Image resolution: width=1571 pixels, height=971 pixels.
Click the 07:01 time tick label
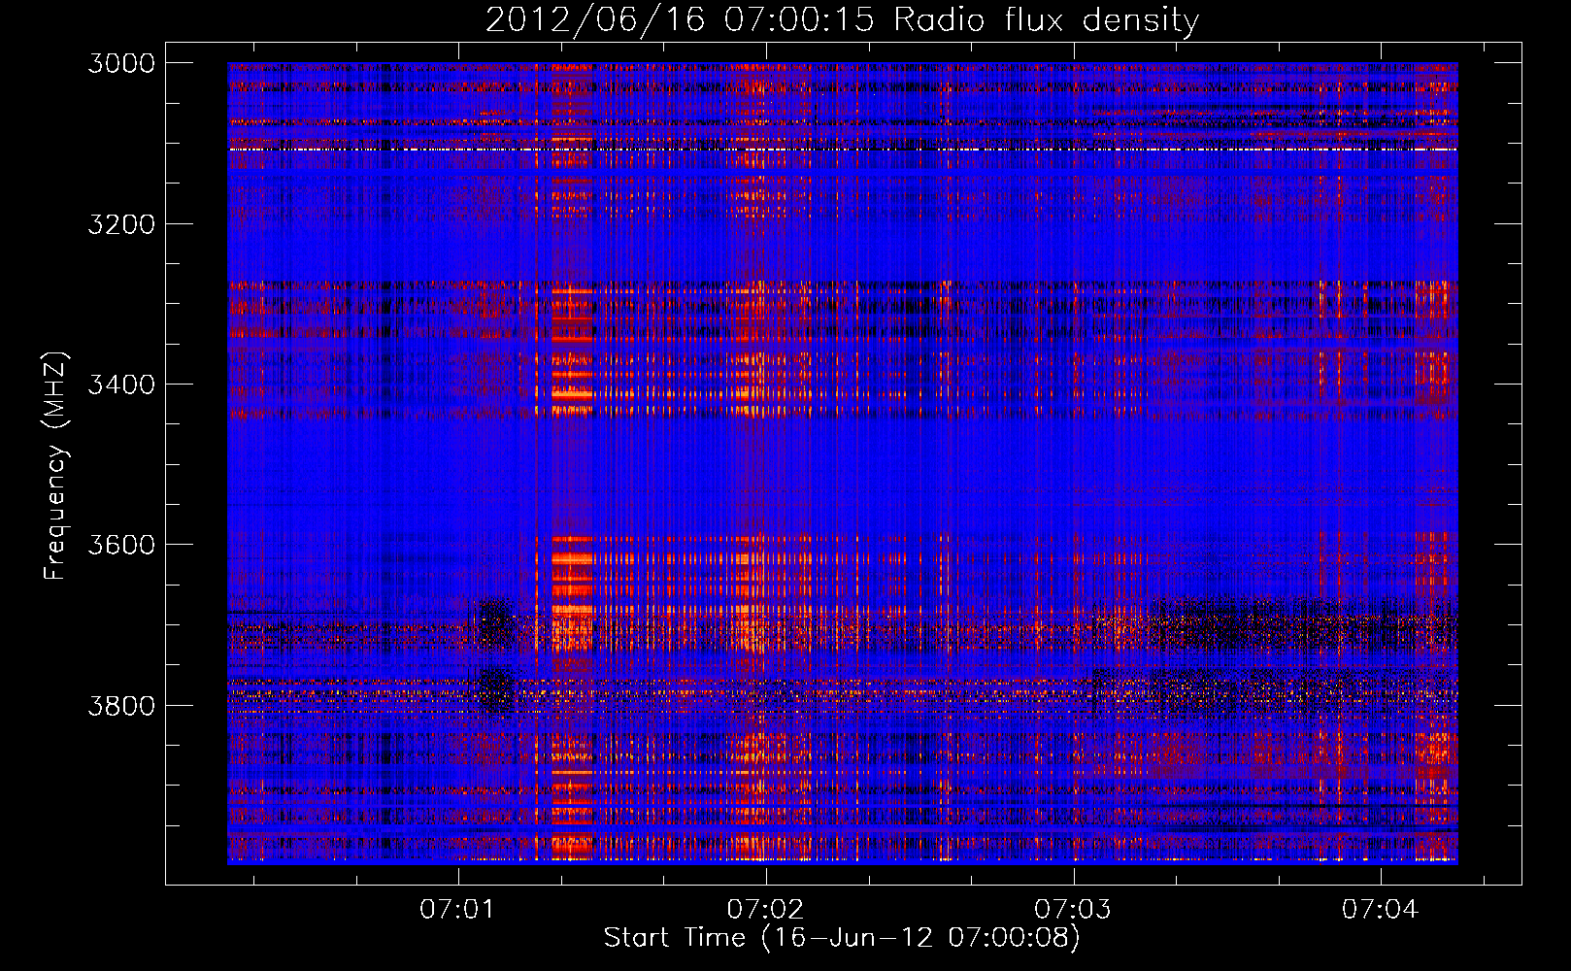457,910
